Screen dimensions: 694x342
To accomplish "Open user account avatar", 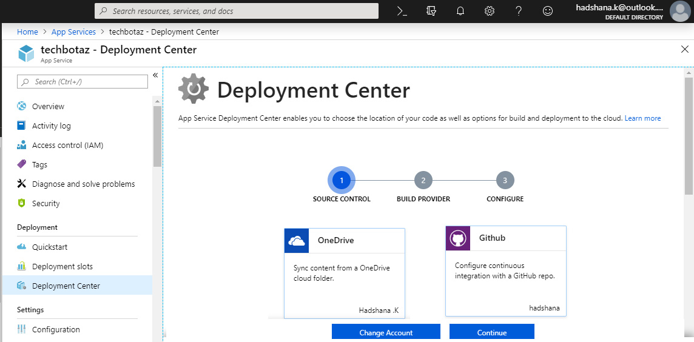I will coord(680,12).
